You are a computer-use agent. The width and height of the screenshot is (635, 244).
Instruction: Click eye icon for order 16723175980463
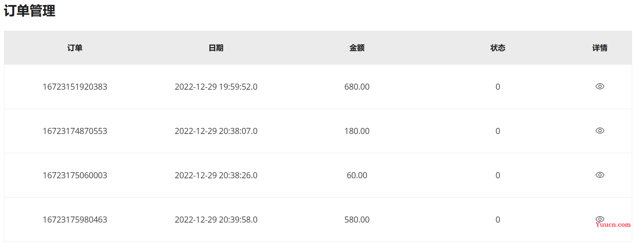pos(600,219)
